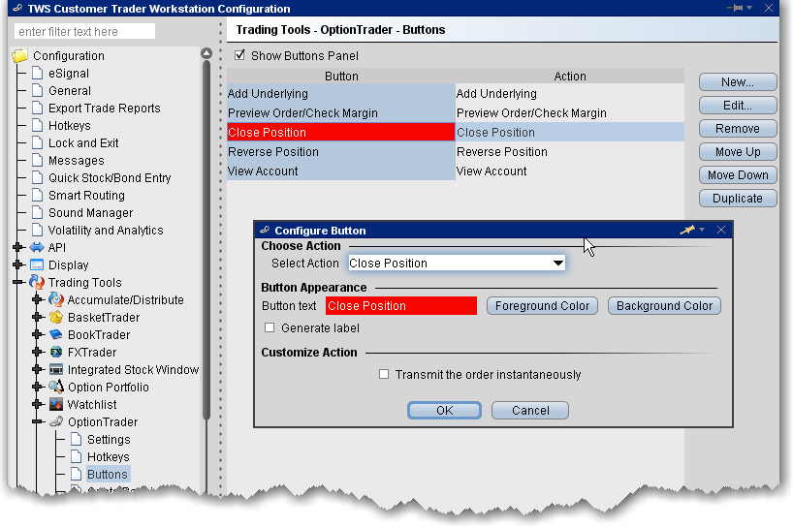Expand the API tree node
Screen dimensions: 793x528
pyautogui.click(x=17, y=248)
